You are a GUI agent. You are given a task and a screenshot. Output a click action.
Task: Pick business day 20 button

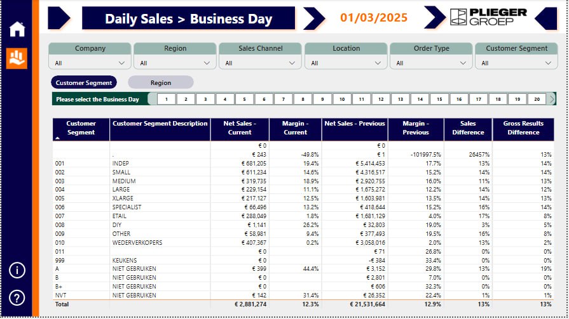(x=537, y=99)
